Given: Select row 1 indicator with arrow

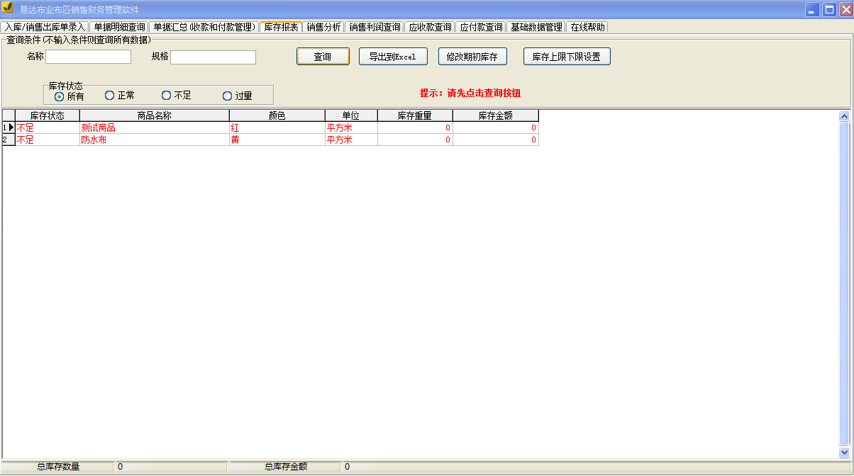Looking at the screenshot, I should [9, 127].
